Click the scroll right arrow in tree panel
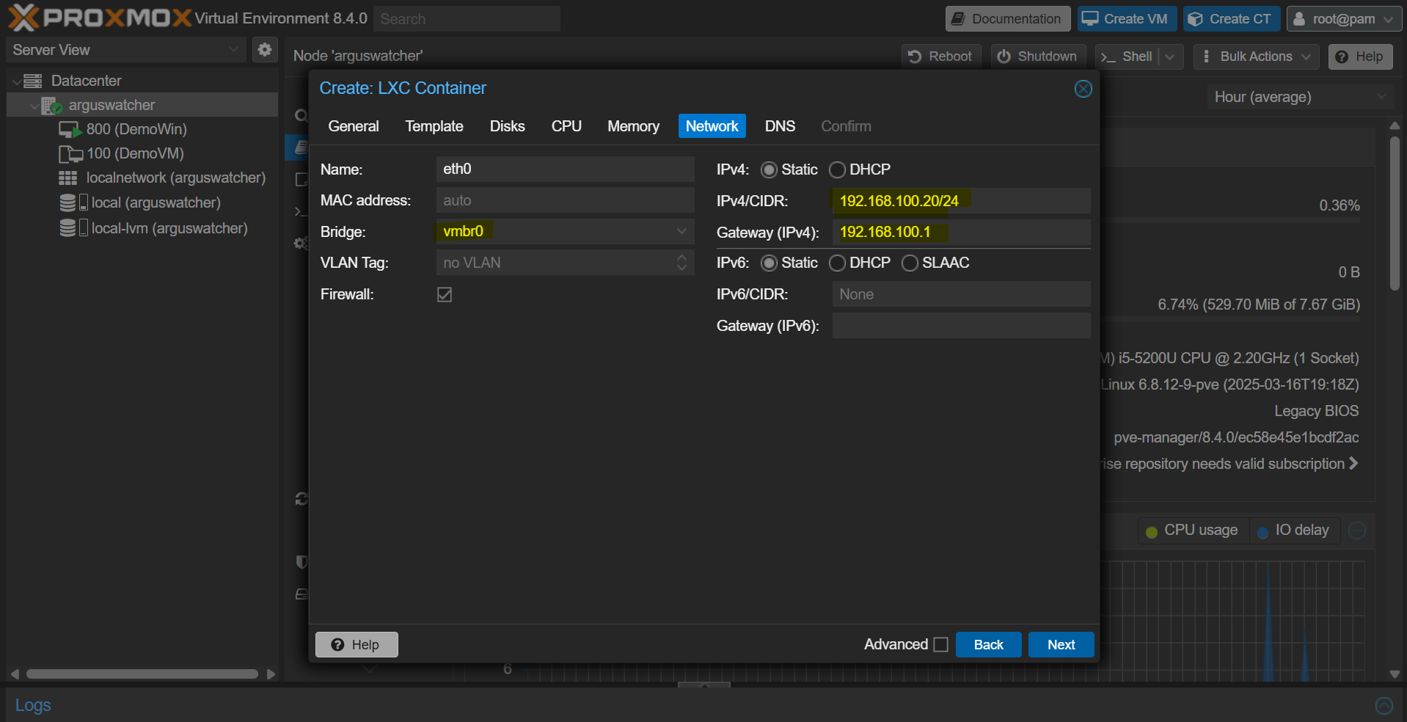The width and height of the screenshot is (1407, 722). pyautogui.click(x=271, y=674)
